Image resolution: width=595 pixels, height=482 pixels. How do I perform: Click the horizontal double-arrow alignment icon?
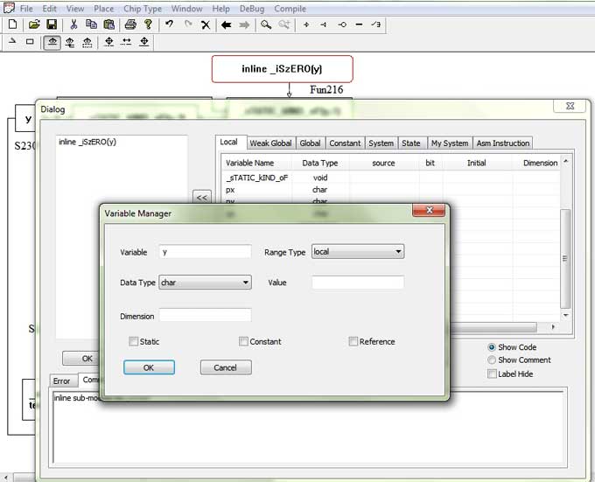coord(126,42)
